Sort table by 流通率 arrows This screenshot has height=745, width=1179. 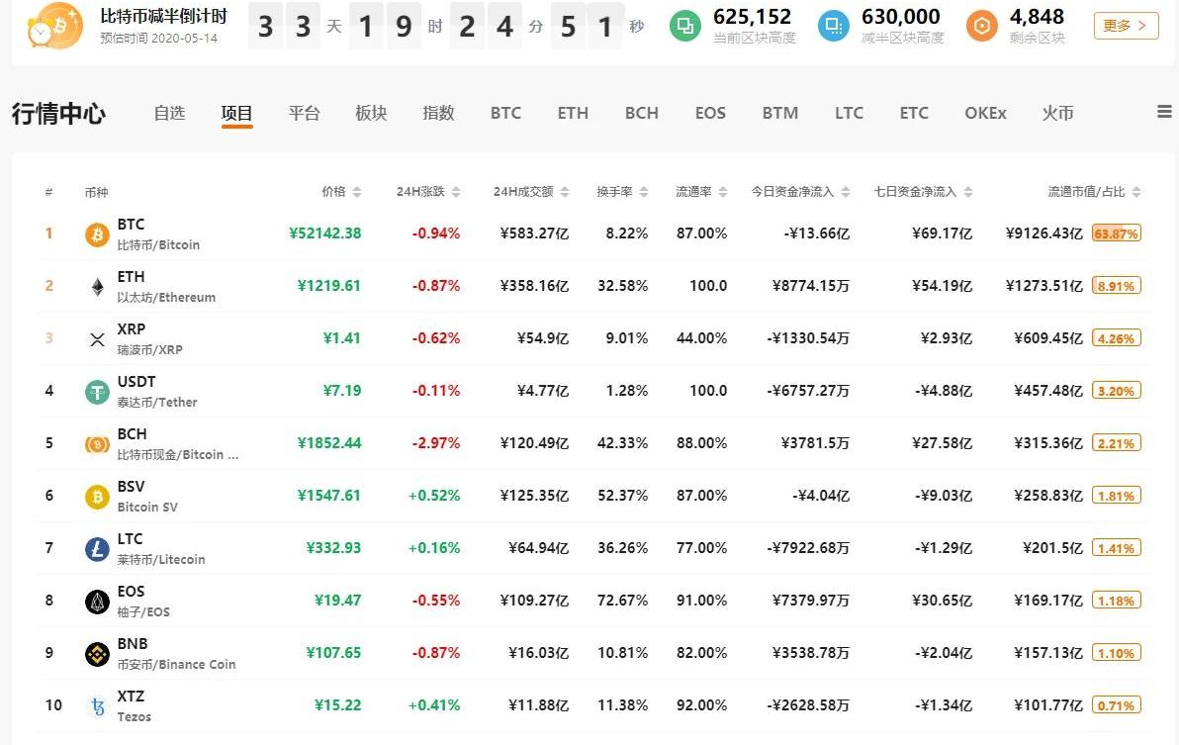point(723,193)
